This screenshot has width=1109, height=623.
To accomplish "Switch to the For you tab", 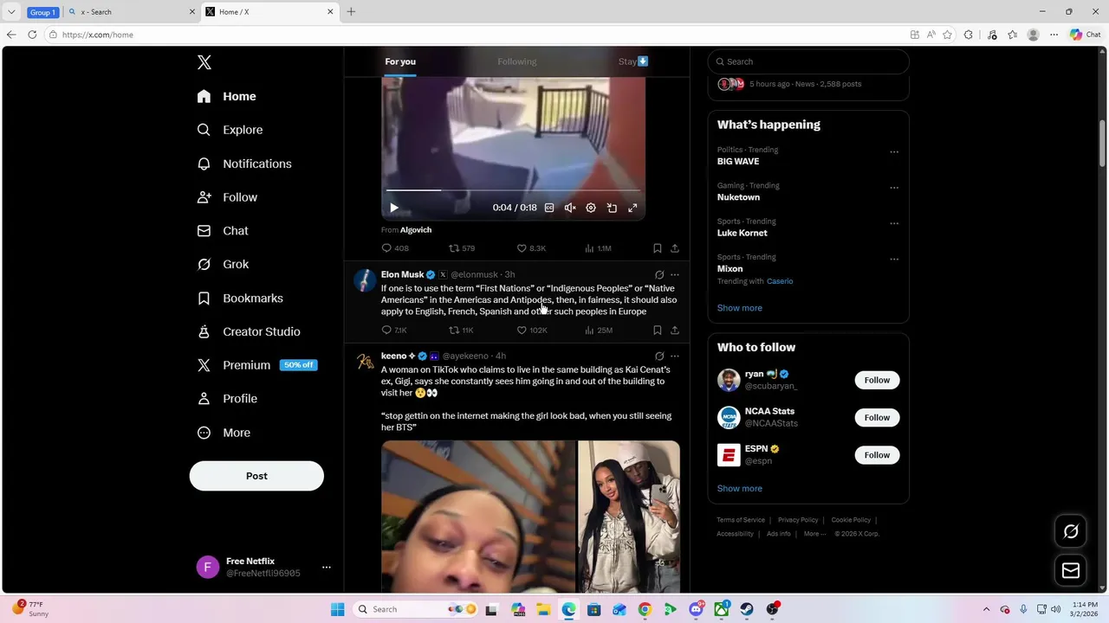I will click(x=400, y=61).
